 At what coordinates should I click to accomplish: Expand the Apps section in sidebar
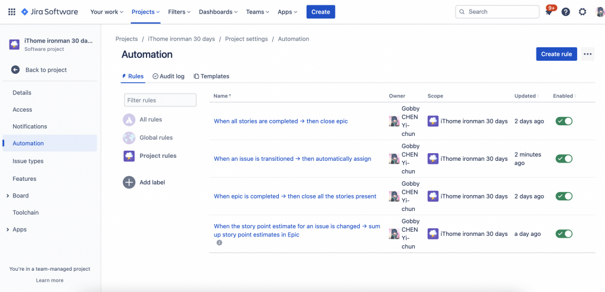pyautogui.click(x=8, y=229)
